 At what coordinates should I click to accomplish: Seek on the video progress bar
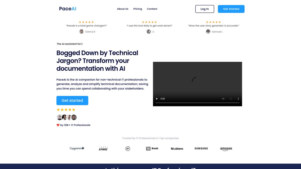pos(197,103)
